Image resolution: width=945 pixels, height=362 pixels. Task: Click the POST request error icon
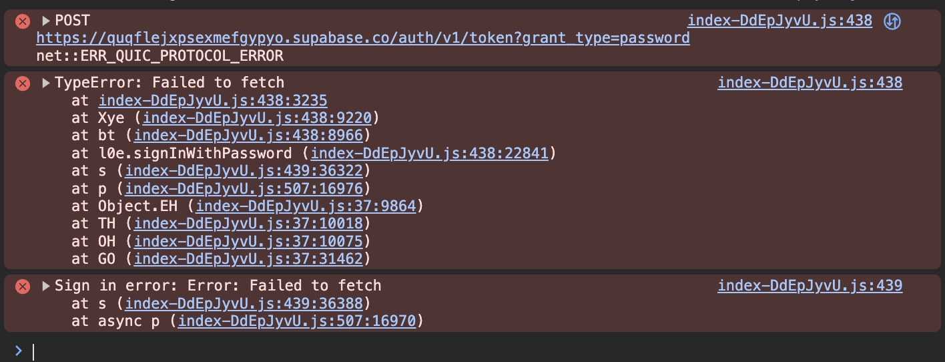[x=23, y=21]
